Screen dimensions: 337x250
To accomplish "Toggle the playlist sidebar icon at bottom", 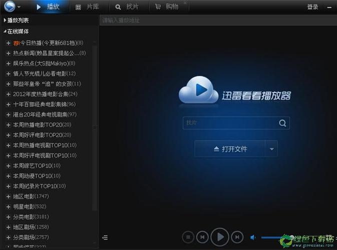I will pyautogui.click(x=105, y=237).
